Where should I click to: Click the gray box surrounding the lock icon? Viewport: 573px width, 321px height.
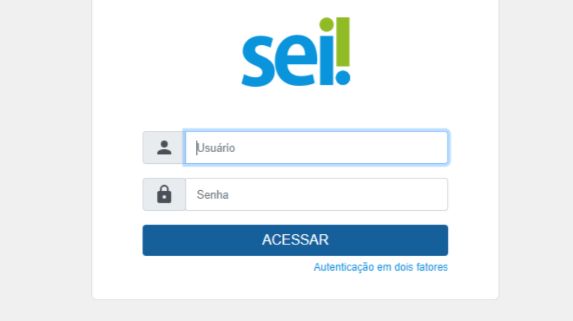164,194
